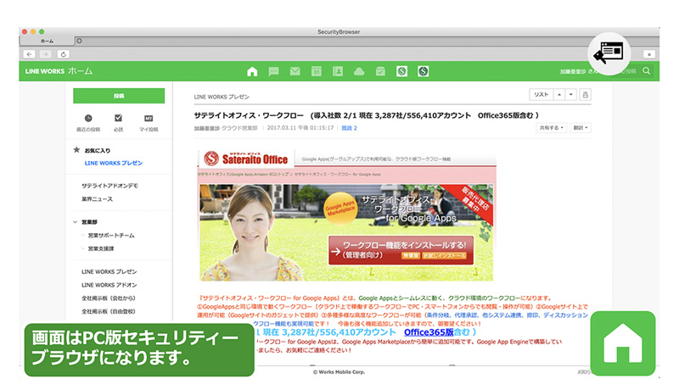Go to next post with down arrow

(x=571, y=95)
